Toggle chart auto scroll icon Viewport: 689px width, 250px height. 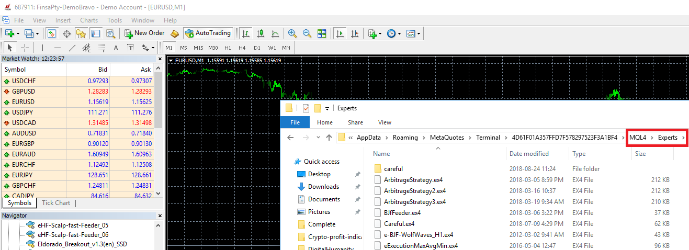(x=340, y=33)
